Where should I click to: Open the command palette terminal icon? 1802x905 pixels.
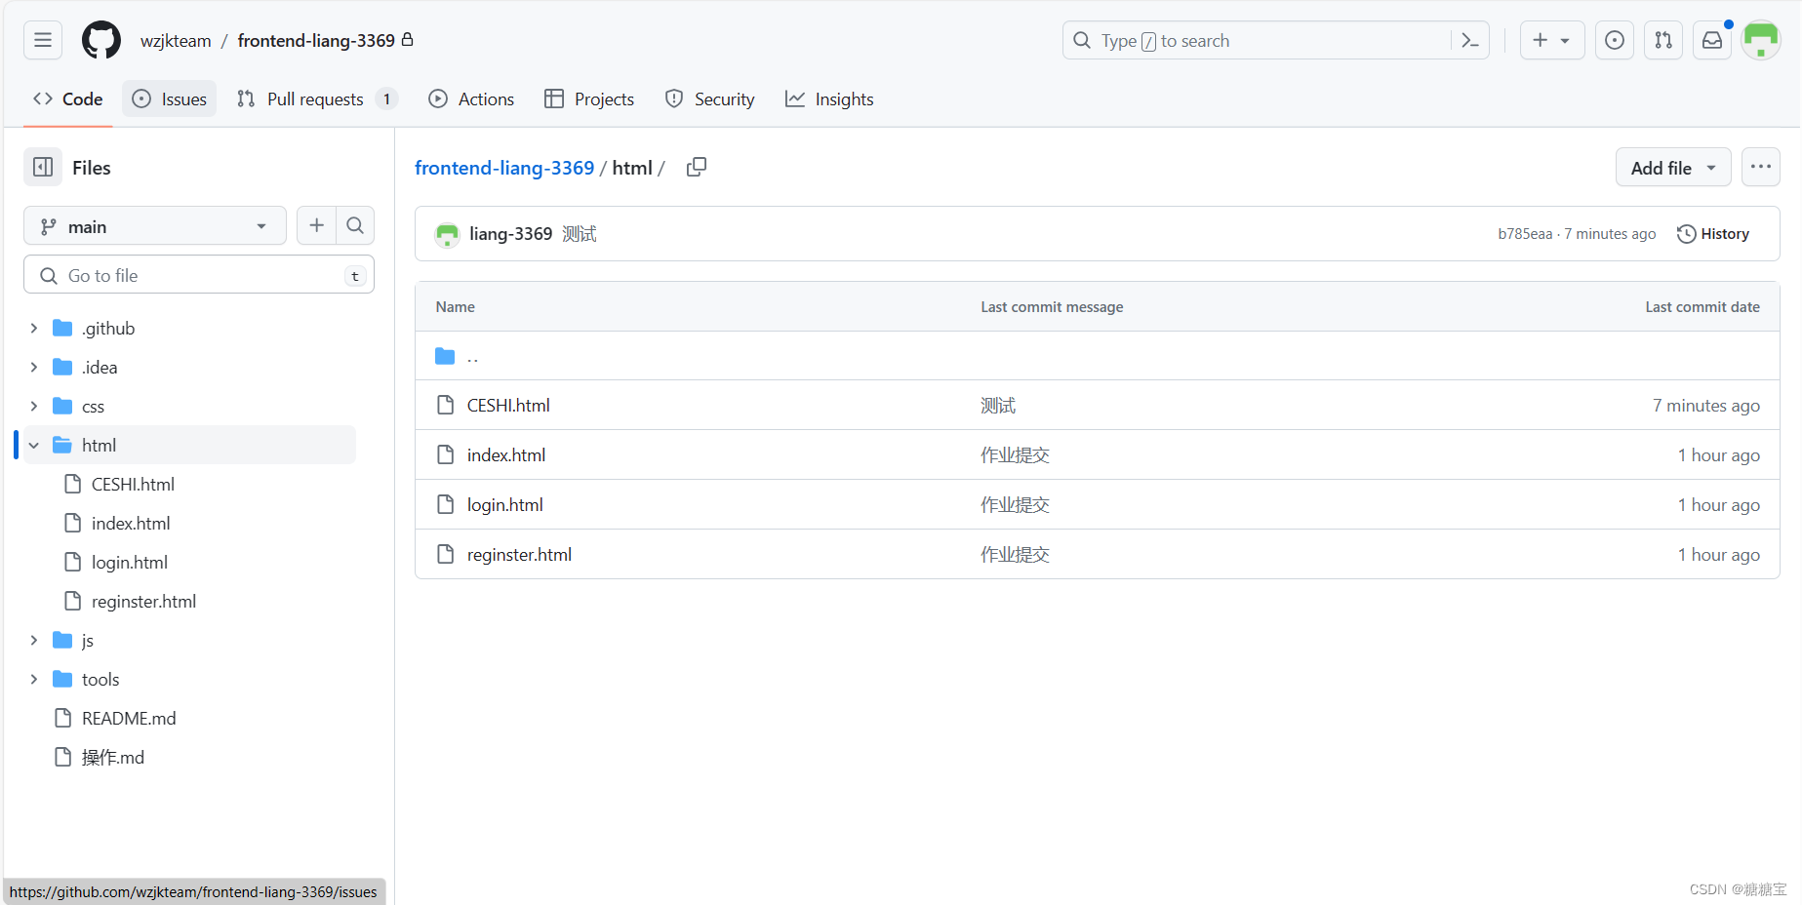tap(1469, 40)
